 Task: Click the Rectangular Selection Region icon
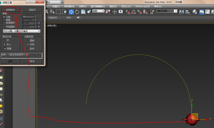coord(58,12)
